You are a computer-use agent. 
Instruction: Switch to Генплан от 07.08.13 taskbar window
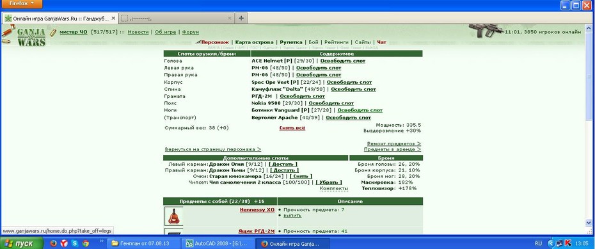[x=143, y=244]
